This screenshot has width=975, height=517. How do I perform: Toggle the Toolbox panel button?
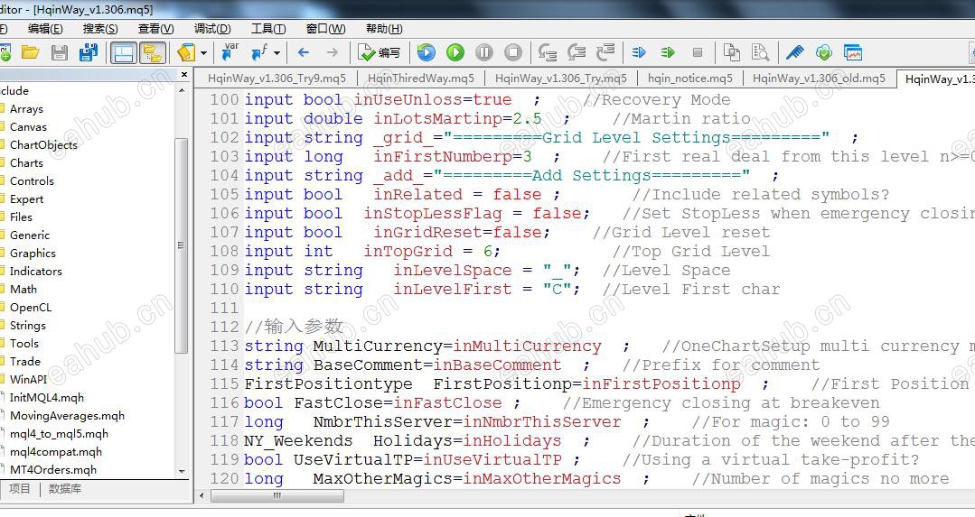click(123, 52)
